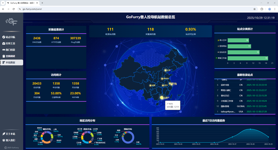Viewport: 278px width, 150px height.
Task: Click the leaf icon beside 关于本站
Action: 4,134
